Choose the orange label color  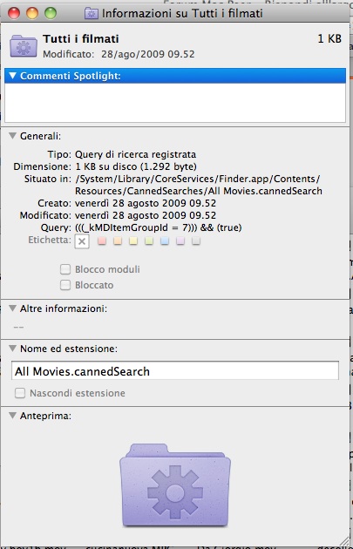(x=118, y=241)
